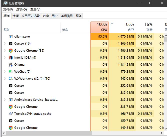
Task: Click the vertical scrollbar up arrow
Action: coord(165,35)
